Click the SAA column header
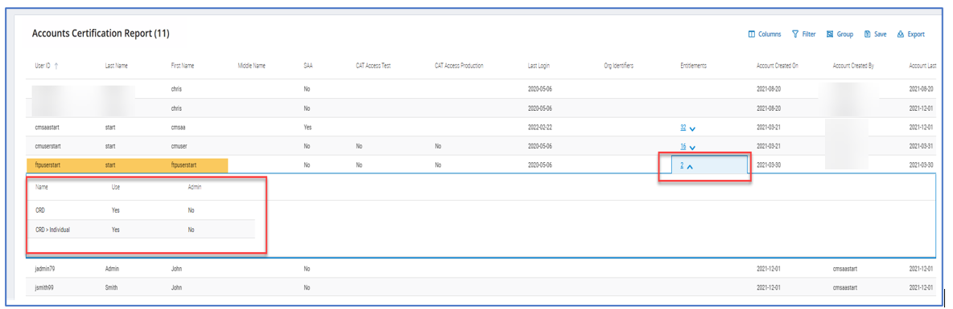953x309 pixels. coord(308,65)
